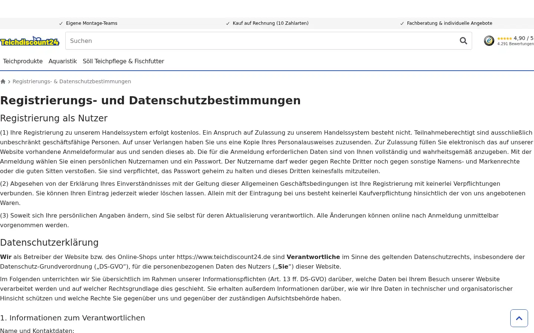The image size is (534, 333).
Task: Click the scroll-to-top arrow button
Action: (519, 318)
